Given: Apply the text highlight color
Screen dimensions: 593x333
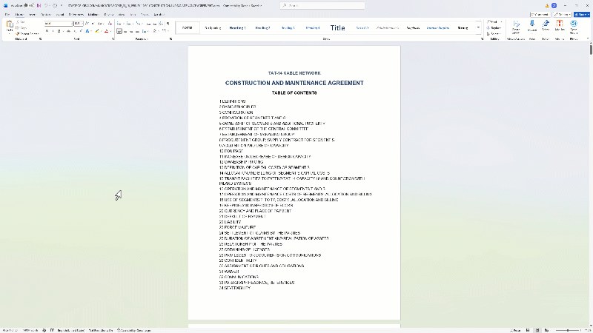Looking at the screenshot, I should 97,31.
